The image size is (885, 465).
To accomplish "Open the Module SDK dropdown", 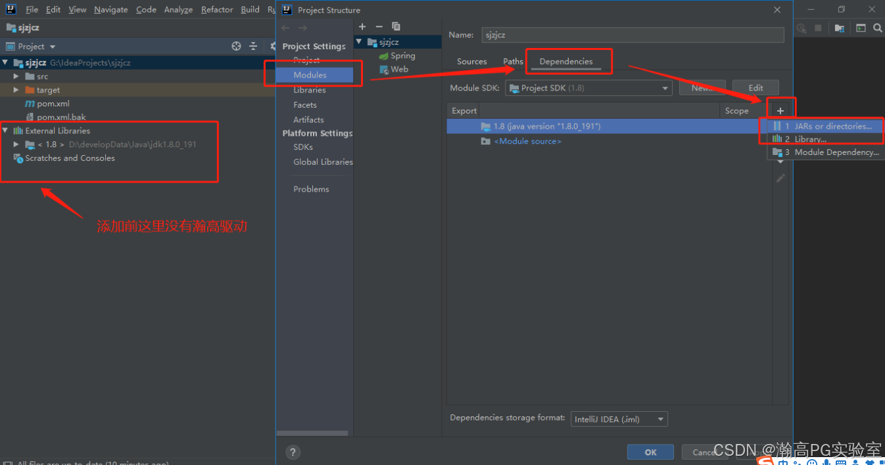I will tap(588, 88).
